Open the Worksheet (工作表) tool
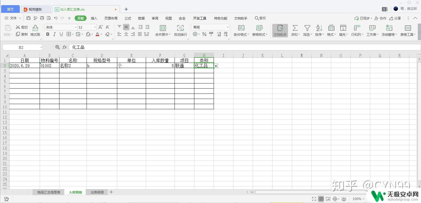421x203 pixels. pos(372,30)
